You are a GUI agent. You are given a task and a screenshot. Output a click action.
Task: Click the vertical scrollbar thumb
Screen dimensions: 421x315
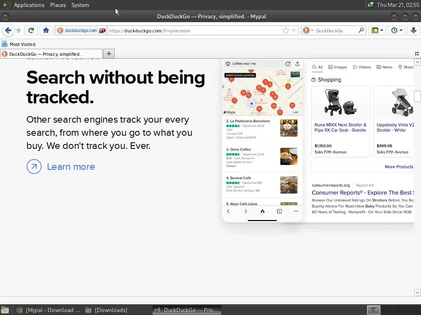point(417,96)
